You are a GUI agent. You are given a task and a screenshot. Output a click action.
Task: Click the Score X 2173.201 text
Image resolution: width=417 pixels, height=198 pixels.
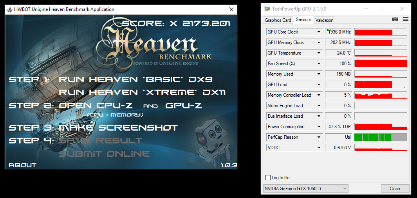pos(176,23)
